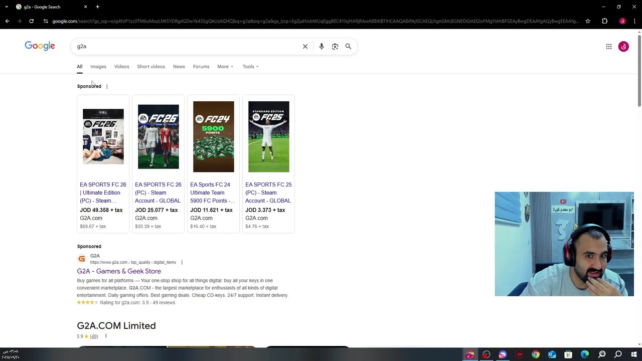This screenshot has width=642, height=361.
Task: Go back with the browser back arrow
Action: tap(7, 21)
